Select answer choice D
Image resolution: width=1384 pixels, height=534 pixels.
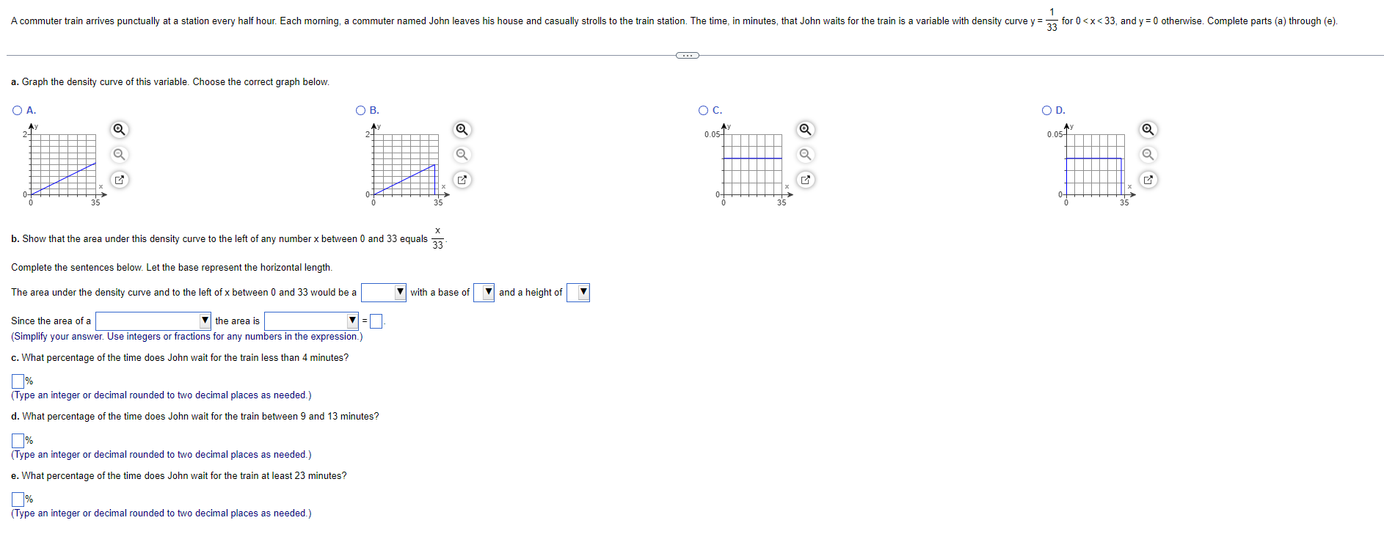click(x=1045, y=109)
